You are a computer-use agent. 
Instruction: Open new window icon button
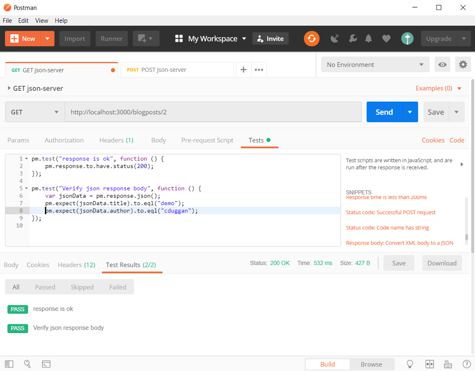tap(146, 39)
